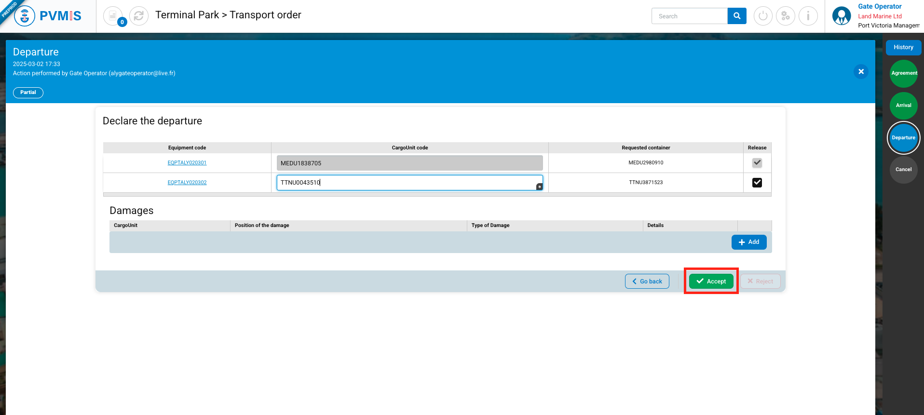
Task: Add a new damage entry
Action: (x=748, y=242)
